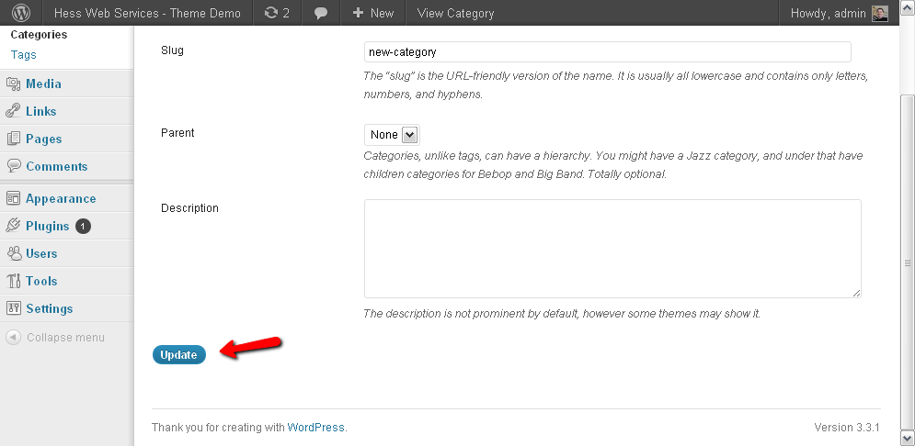
Task: Follow the WordPress footer link
Action: (x=315, y=428)
